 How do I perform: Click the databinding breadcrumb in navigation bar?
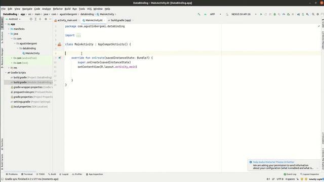point(87,14)
